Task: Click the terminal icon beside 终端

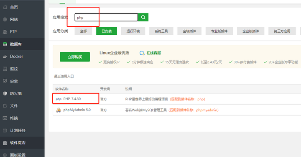Action: (x=5, y=118)
